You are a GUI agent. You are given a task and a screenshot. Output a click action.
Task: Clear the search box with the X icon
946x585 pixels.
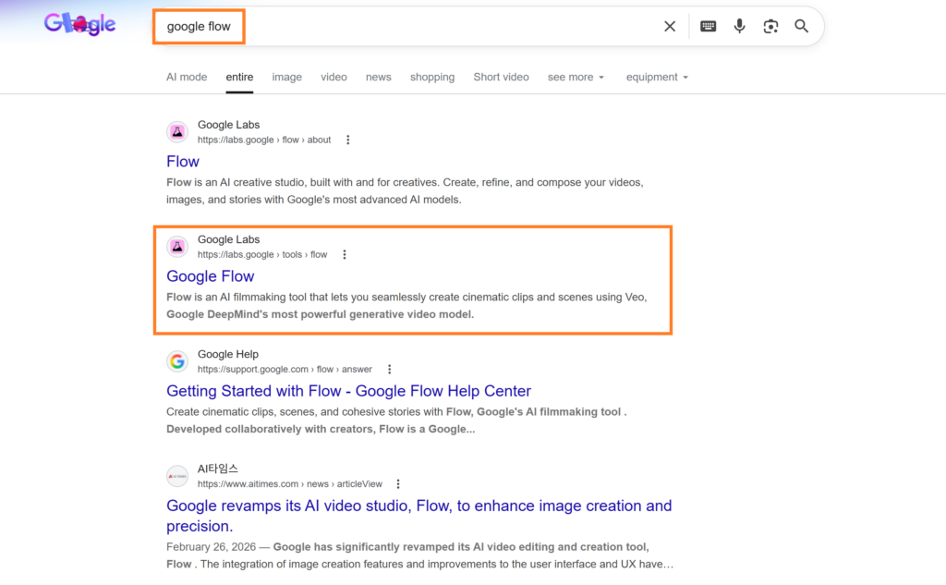click(670, 27)
